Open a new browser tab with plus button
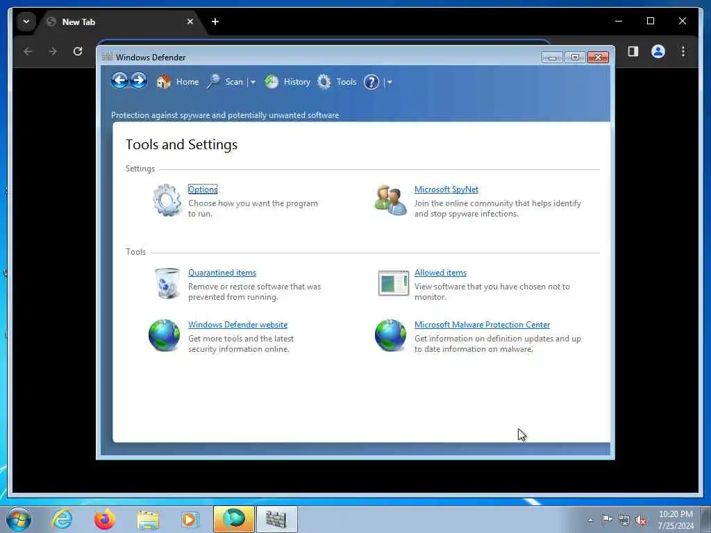This screenshot has width=711, height=533. pos(215,22)
